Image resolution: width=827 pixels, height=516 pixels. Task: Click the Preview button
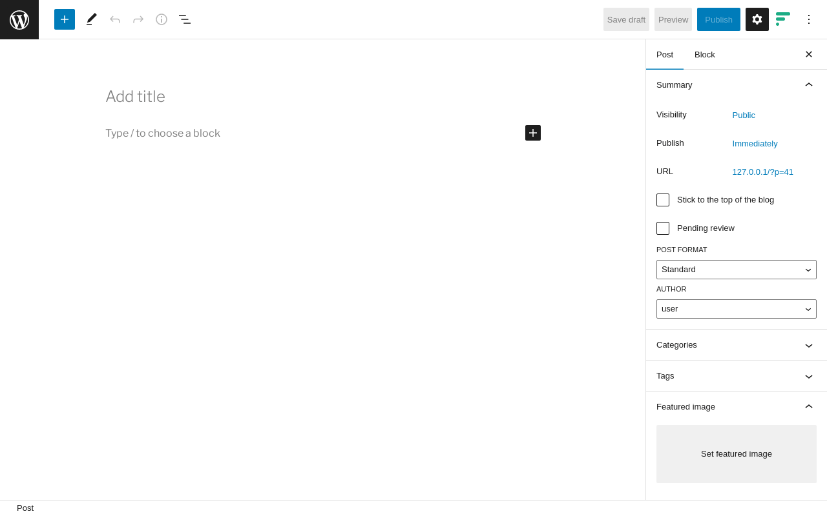coord(673,19)
